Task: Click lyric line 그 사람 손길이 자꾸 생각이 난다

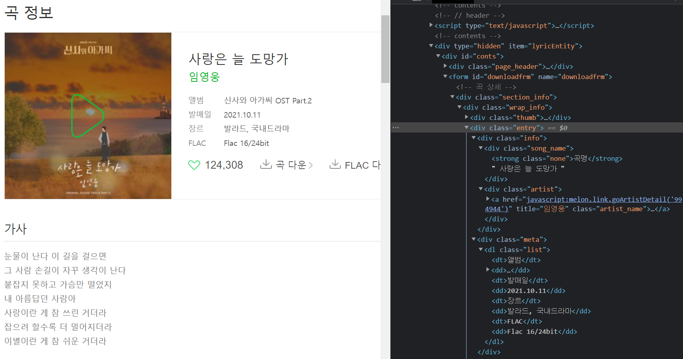Action: pos(65,270)
